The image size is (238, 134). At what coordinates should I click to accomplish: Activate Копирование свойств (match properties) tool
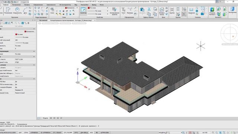click(x=115, y=11)
